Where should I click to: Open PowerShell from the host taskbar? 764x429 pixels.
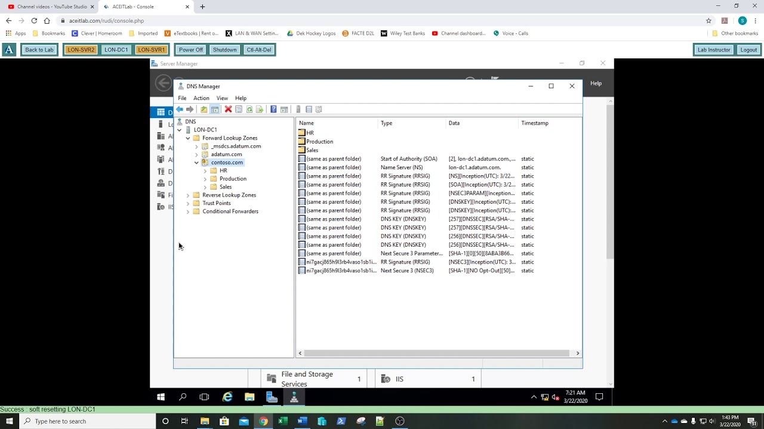coord(341,421)
